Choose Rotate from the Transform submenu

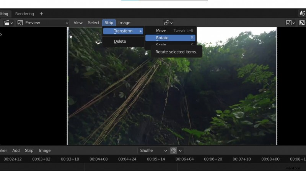[x=170, y=38]
